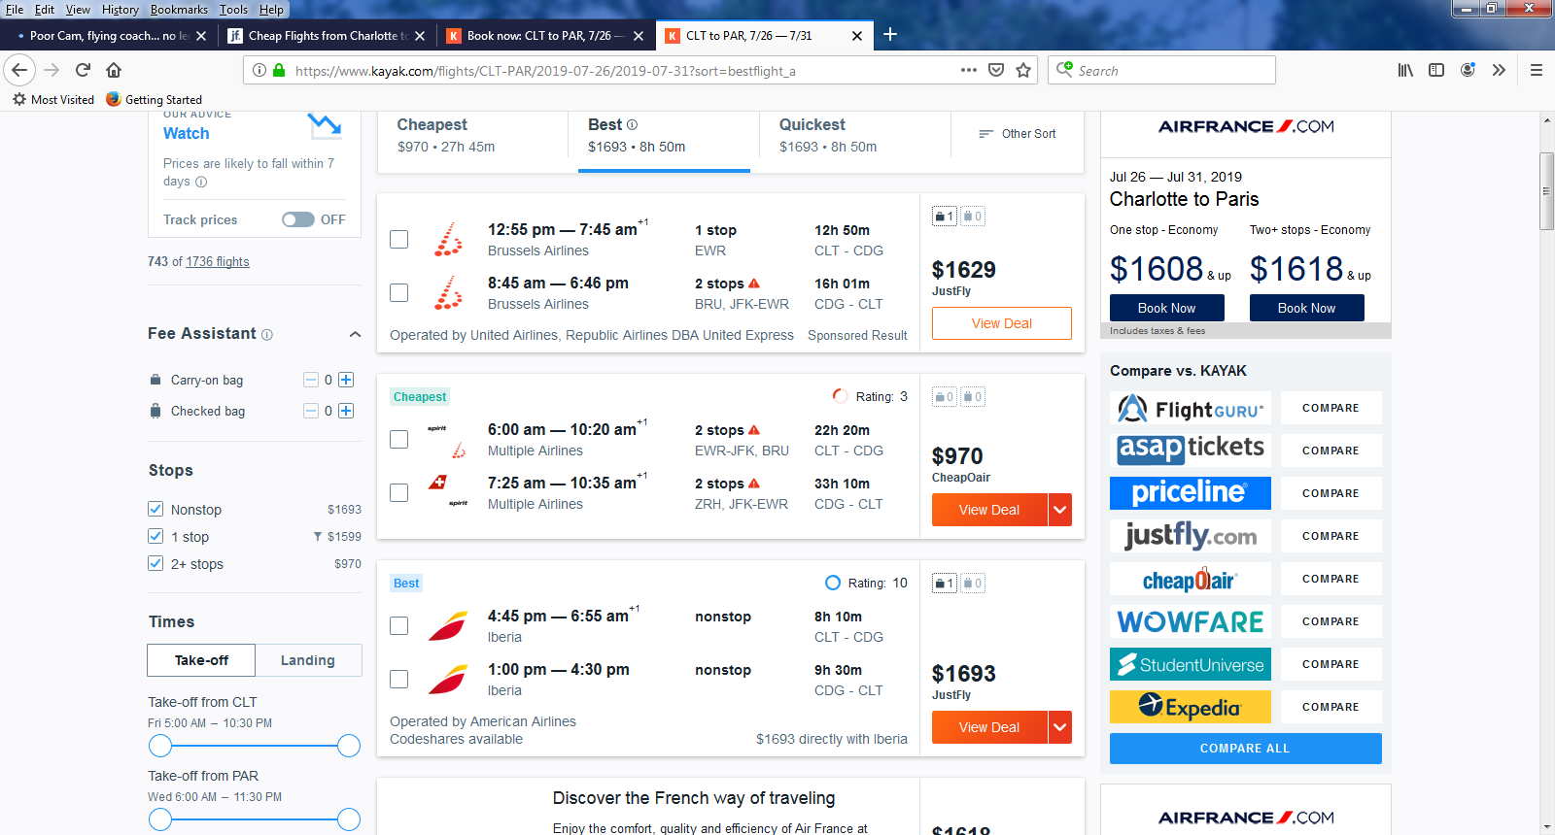Increase checked bag count
The width and height of the screenshot is (1555, 835).
(x=346, y=411)
